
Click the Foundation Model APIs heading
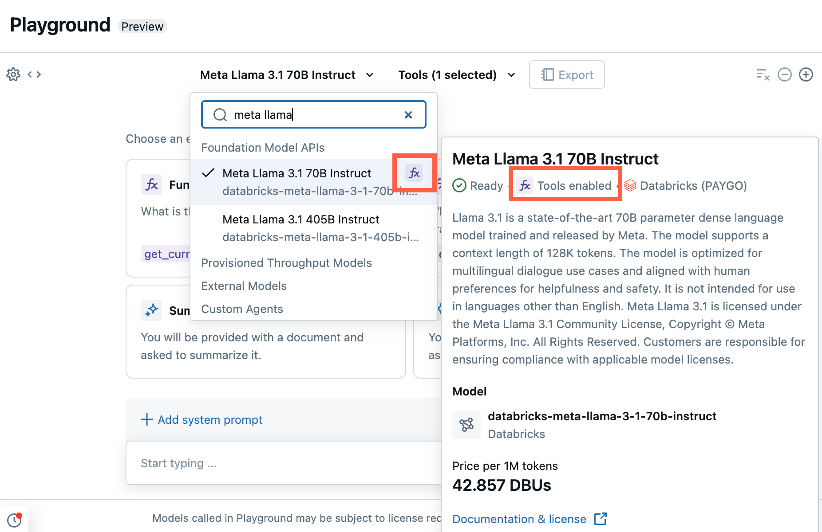pyautogui.click(x=263, y=148)
